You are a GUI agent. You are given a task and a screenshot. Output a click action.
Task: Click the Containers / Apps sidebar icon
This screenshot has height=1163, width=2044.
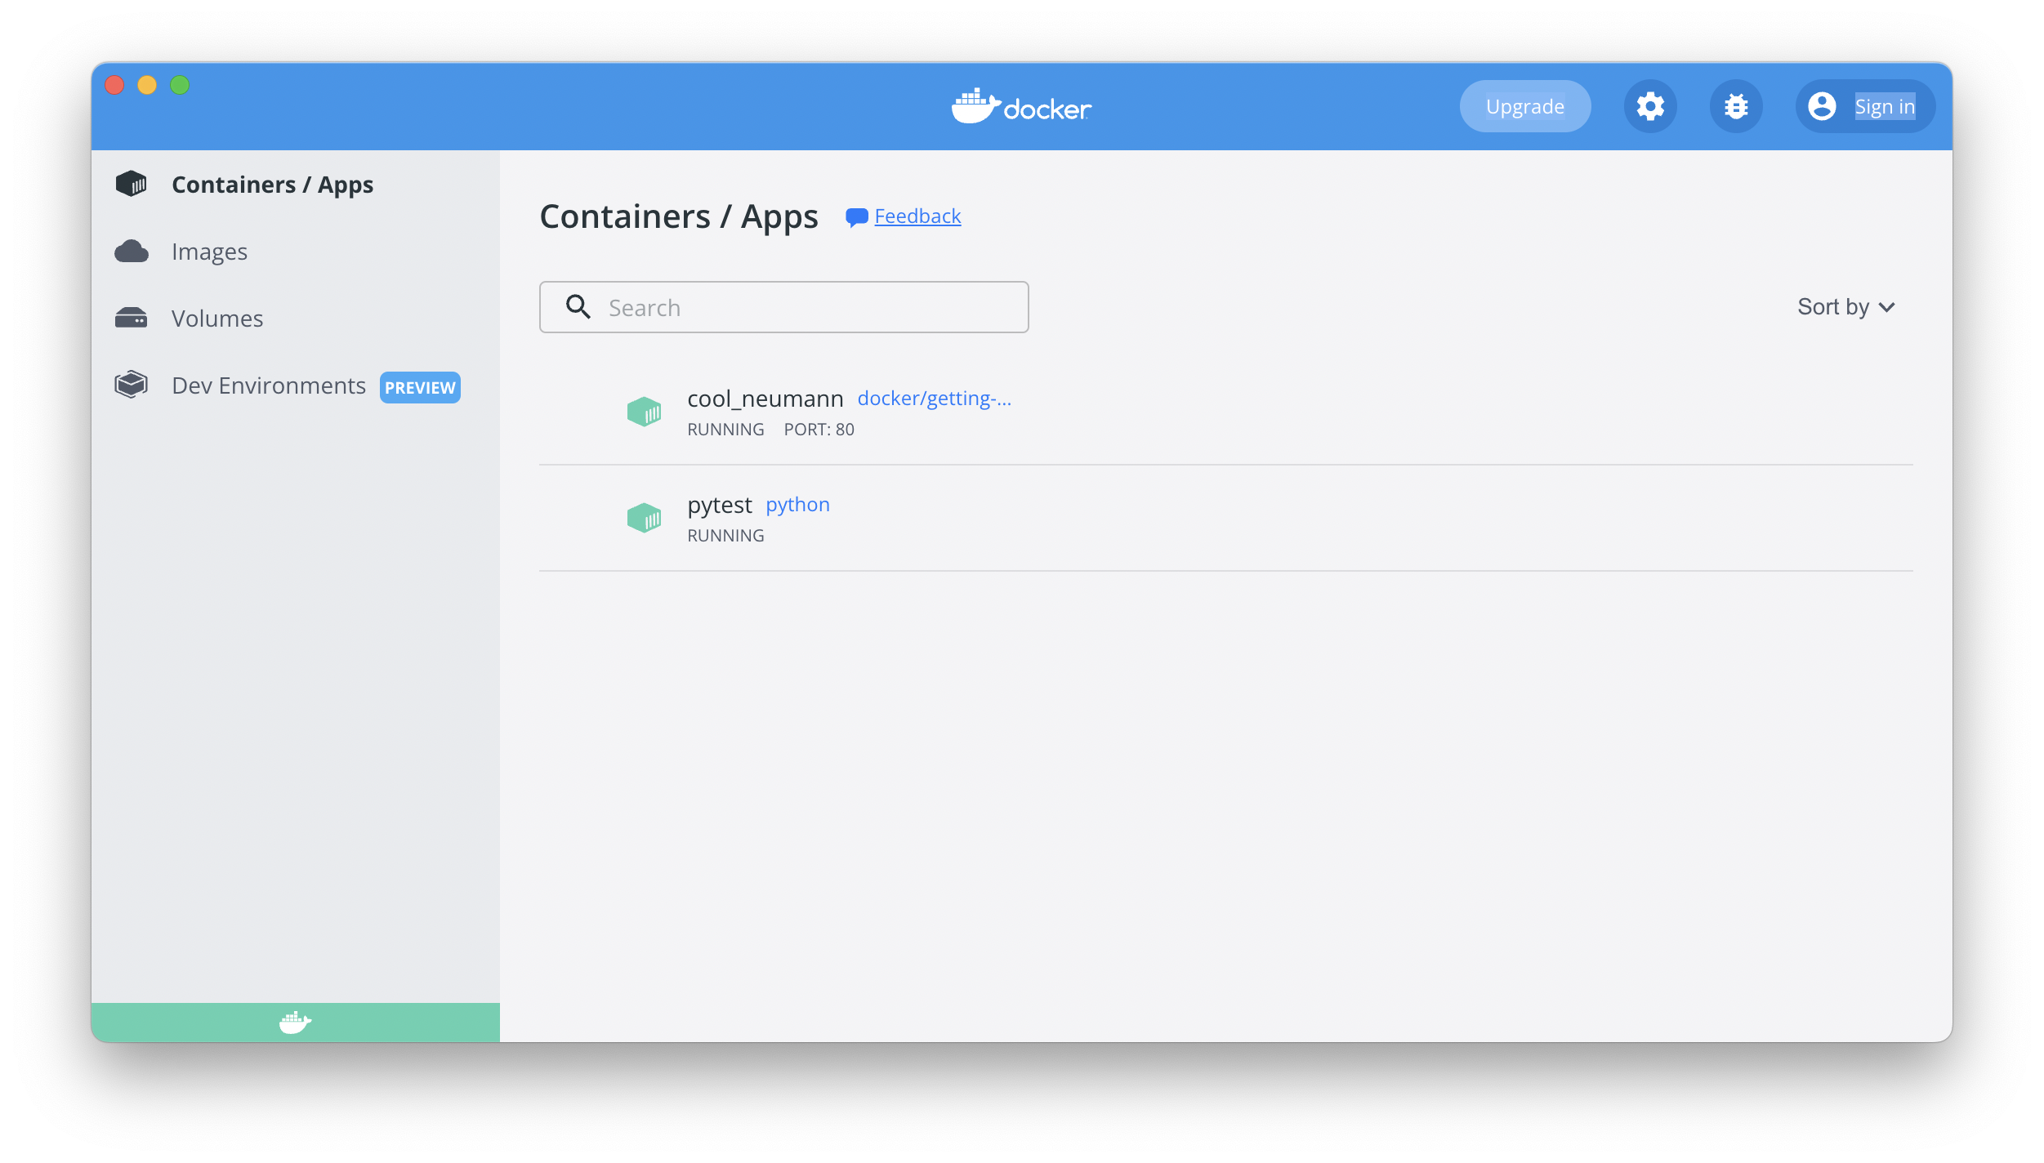pyautogui.click(x=132, y=184)
